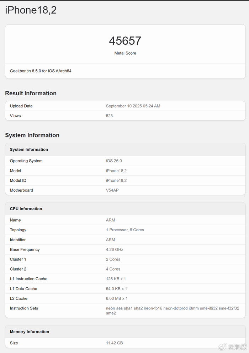Image resolution: width=249 pixels, height=353 pixels.
Task: Click the System Information table header
Action: click(x=29, y=150)
